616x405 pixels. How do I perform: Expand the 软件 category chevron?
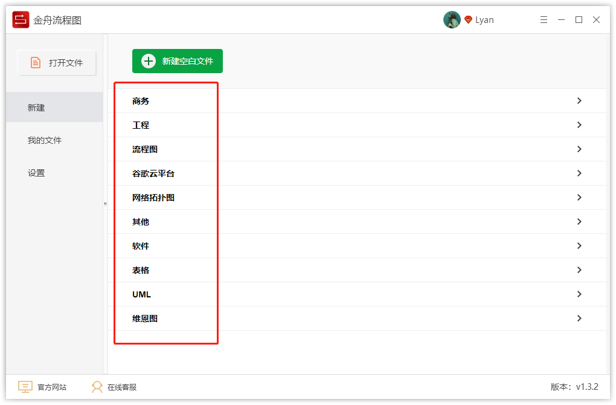(579, 246)
